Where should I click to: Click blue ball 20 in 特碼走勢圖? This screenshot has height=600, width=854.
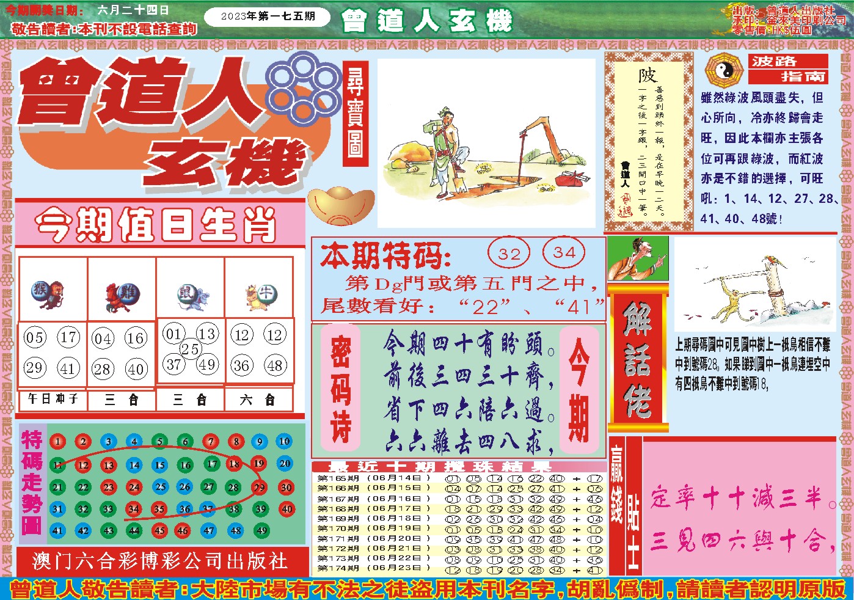[x=285, y=463]
